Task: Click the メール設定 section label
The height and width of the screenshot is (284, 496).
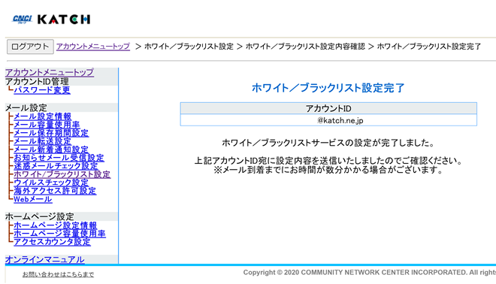Action: pos(26,108)
